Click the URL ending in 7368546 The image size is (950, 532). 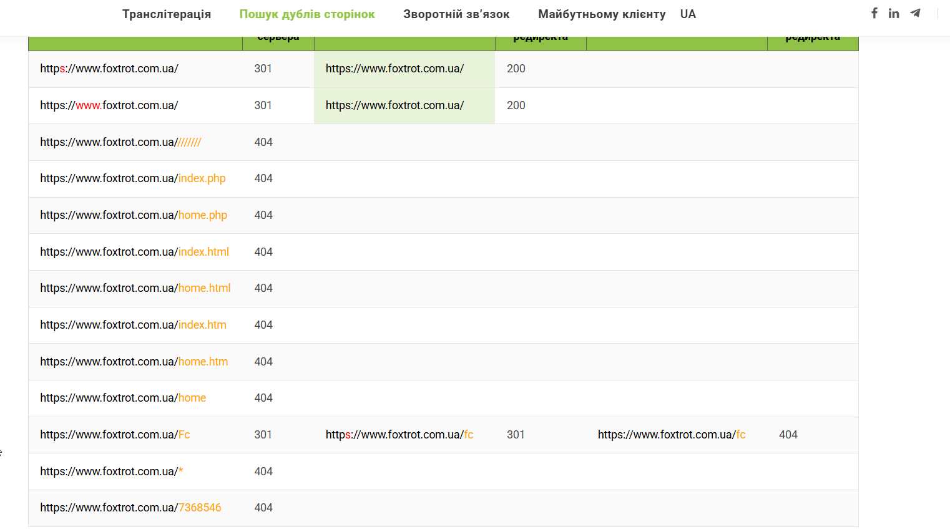tap(131, 508)
